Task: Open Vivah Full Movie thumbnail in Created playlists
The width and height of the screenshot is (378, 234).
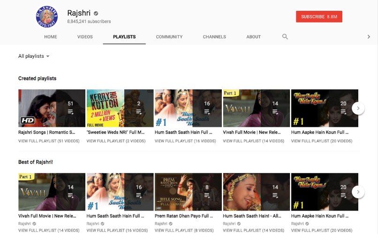Action: (256, 108)
